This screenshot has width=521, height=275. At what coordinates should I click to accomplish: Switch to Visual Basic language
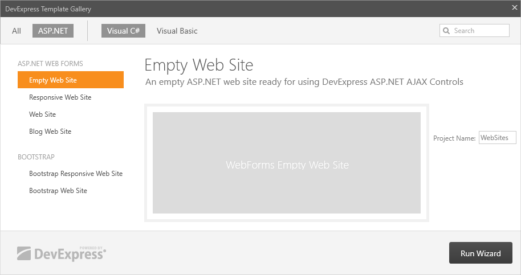tap(177, 31)
